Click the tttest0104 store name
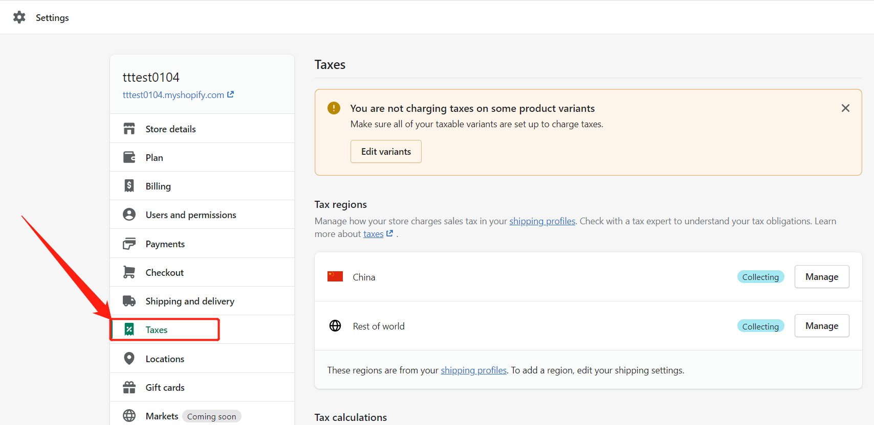 [151, 77]
